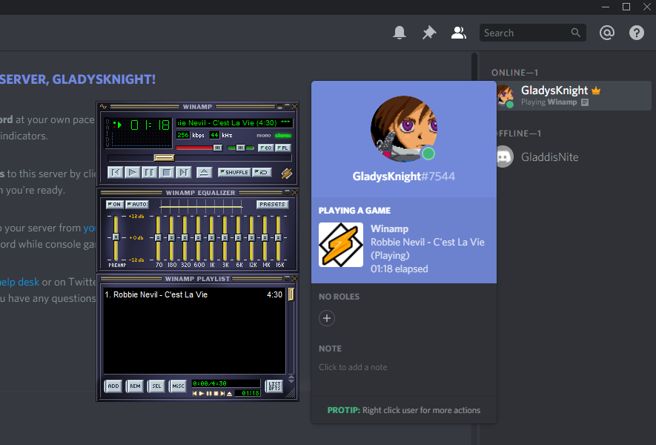
Task: Toggle repeat mode in Winamp
Action: (x=262, y=172)
